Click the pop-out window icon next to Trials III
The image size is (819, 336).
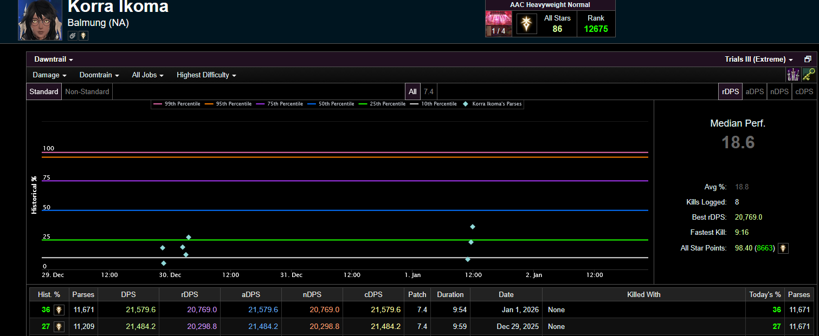(808, 60)
